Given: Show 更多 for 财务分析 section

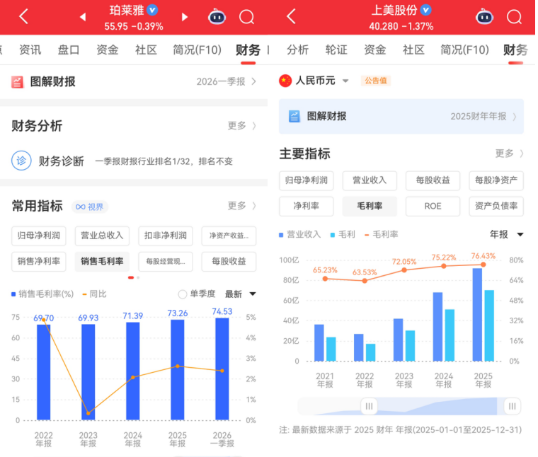Looking at the screenshot, I should click(241, 126).
